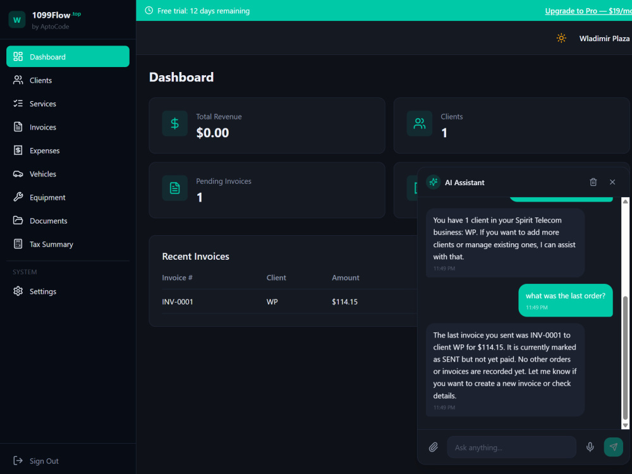632x474 pixels.
Task: Open Expenses in the sidebar
Action: click(x=68, y=150)
